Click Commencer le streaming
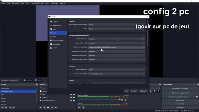This screenshot has height=112, width=199. 180,88
